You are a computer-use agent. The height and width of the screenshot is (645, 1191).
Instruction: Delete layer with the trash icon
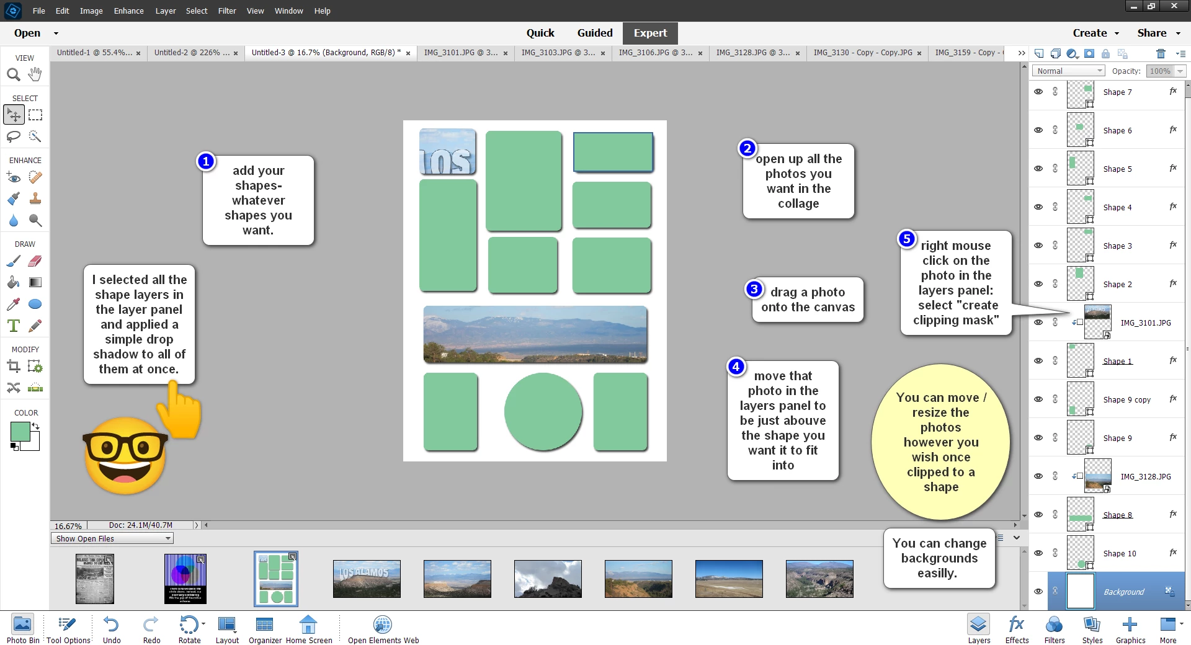1161,53
